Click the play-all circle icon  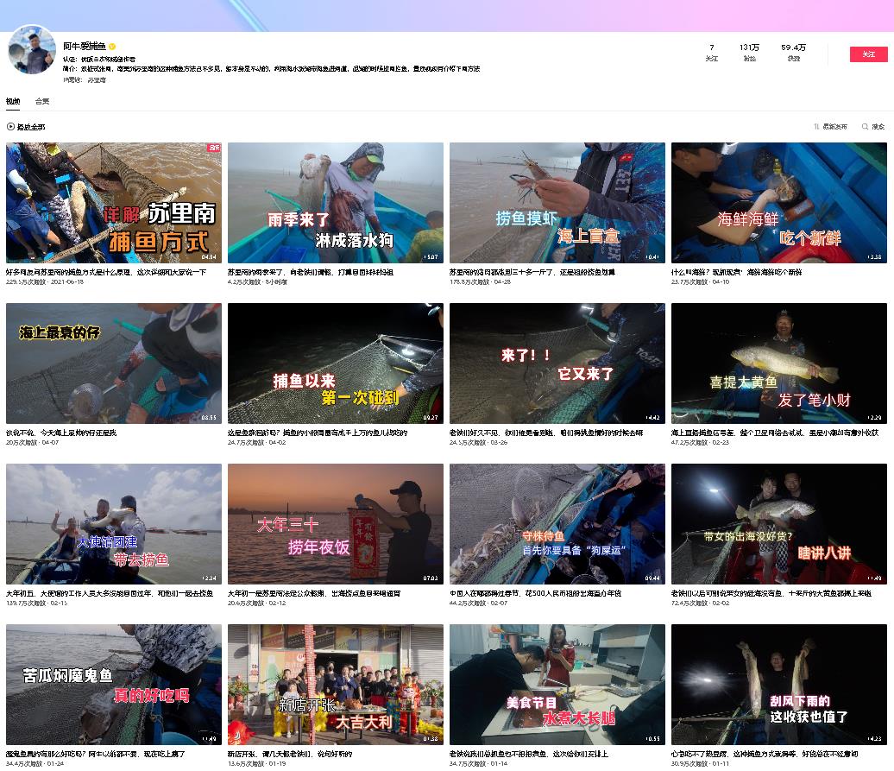(x=11, y=127)
